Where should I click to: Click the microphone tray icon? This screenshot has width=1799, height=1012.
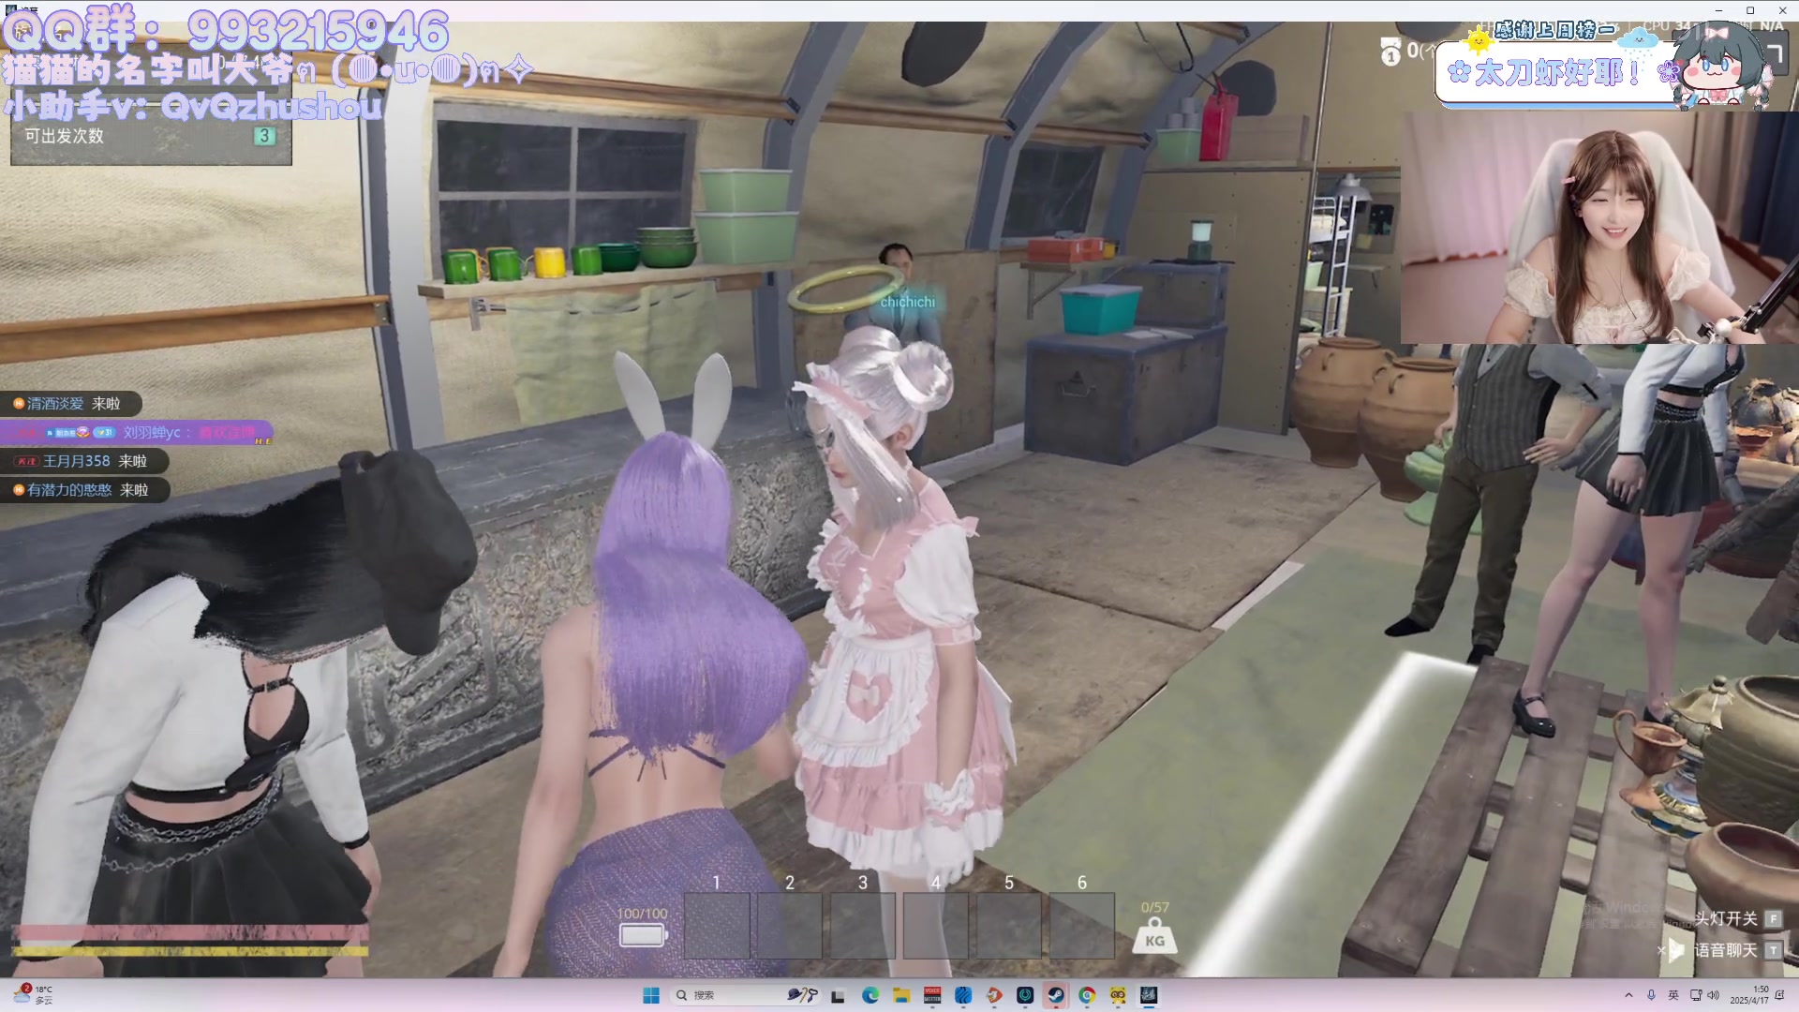point(1651,995)
